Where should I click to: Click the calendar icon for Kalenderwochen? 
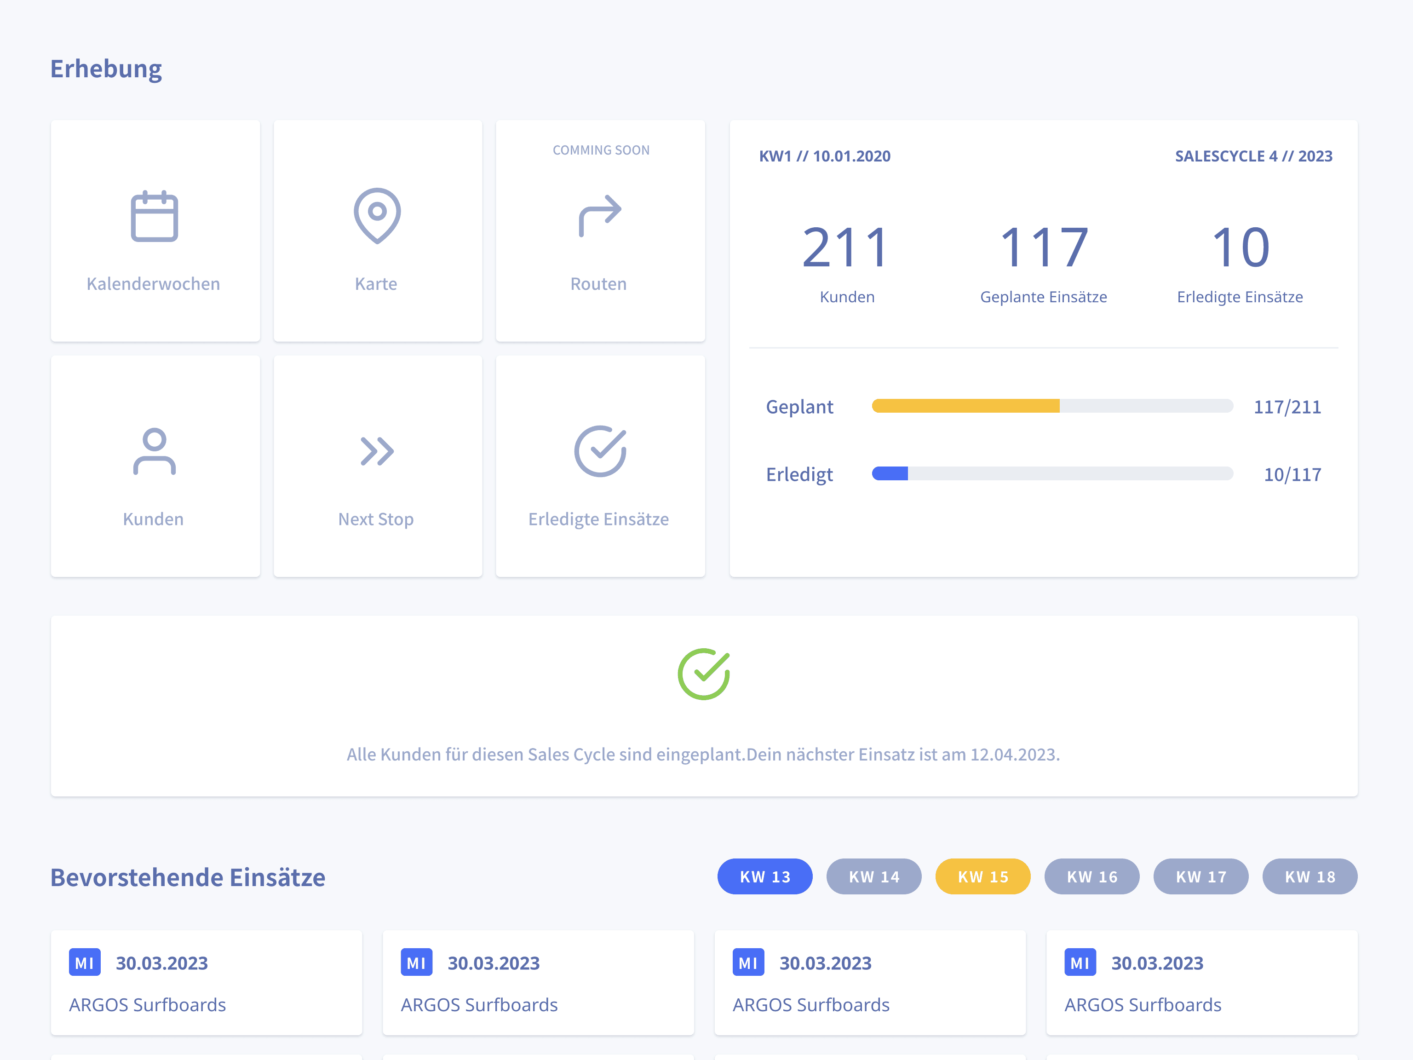[x=154, y=216]
